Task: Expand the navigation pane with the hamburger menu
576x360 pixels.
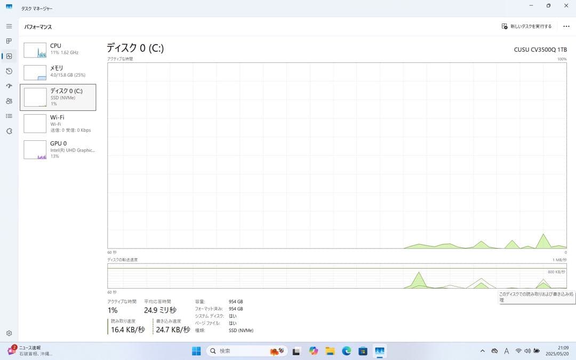Action: 9,25
